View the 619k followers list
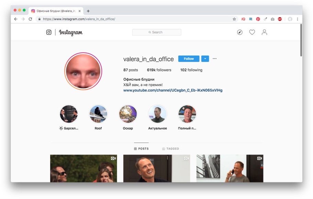The width and height of the screenshot is (313, 199). (x=159, y=70)
